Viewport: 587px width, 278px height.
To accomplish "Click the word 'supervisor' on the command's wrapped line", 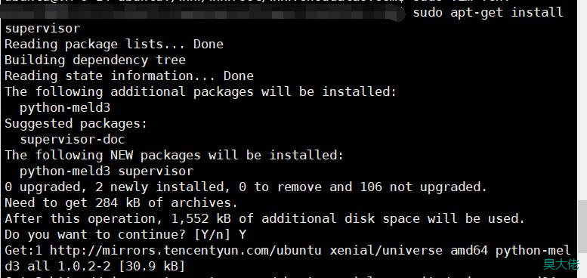I will [x=42, y=29].
